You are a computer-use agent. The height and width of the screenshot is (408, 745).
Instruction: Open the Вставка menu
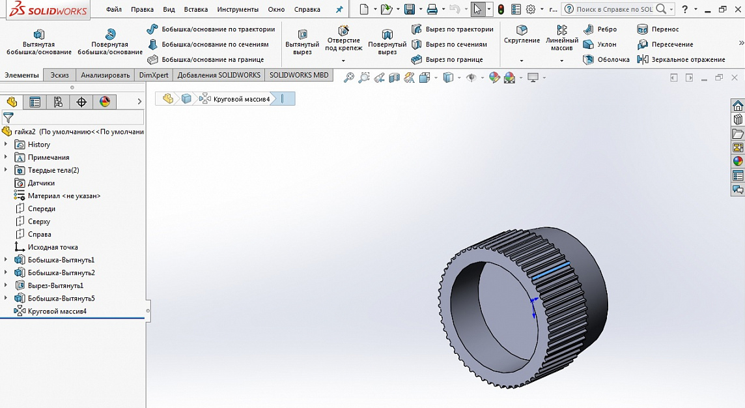(196, 10)
